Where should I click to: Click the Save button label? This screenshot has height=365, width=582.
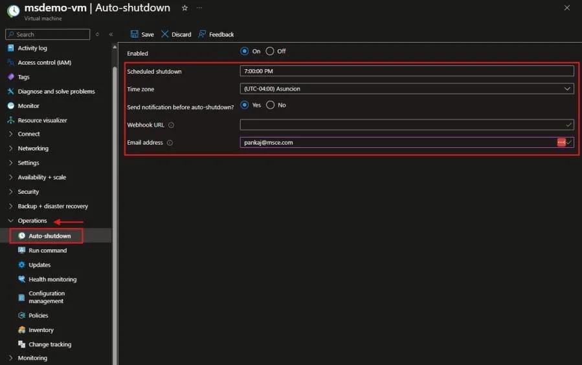pyautogui.click(x=148, y=34)
